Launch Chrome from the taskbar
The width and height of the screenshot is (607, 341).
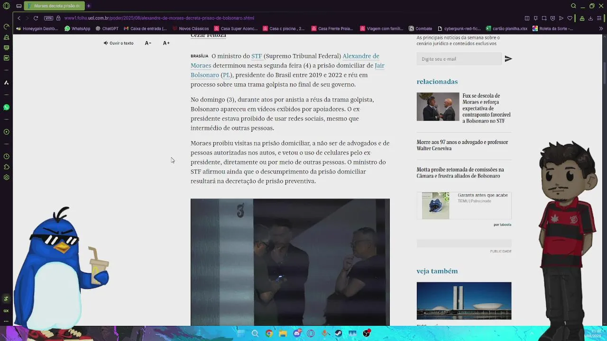click(x=269, y=333)
